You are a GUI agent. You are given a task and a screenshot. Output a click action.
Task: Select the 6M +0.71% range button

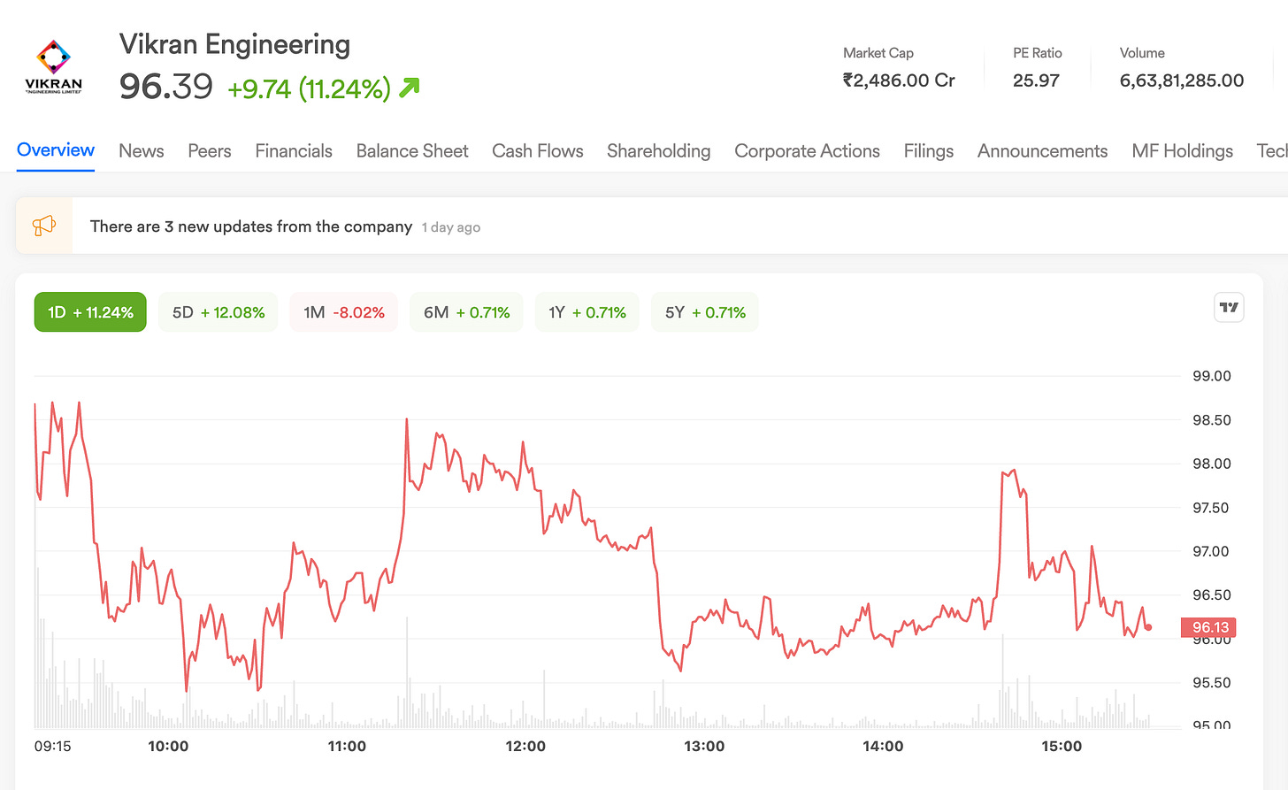click(467, 312)
